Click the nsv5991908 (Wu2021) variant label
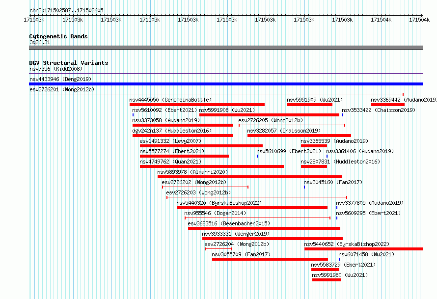 click(227, 110)
